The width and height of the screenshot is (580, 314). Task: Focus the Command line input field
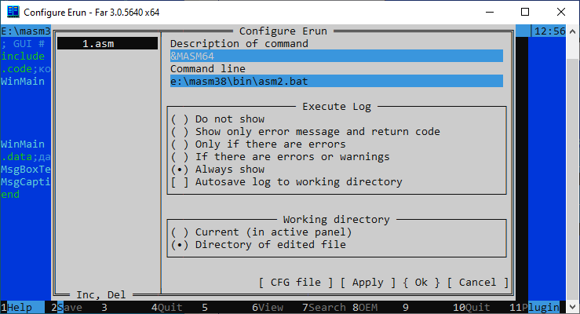(x=336, y=82)
